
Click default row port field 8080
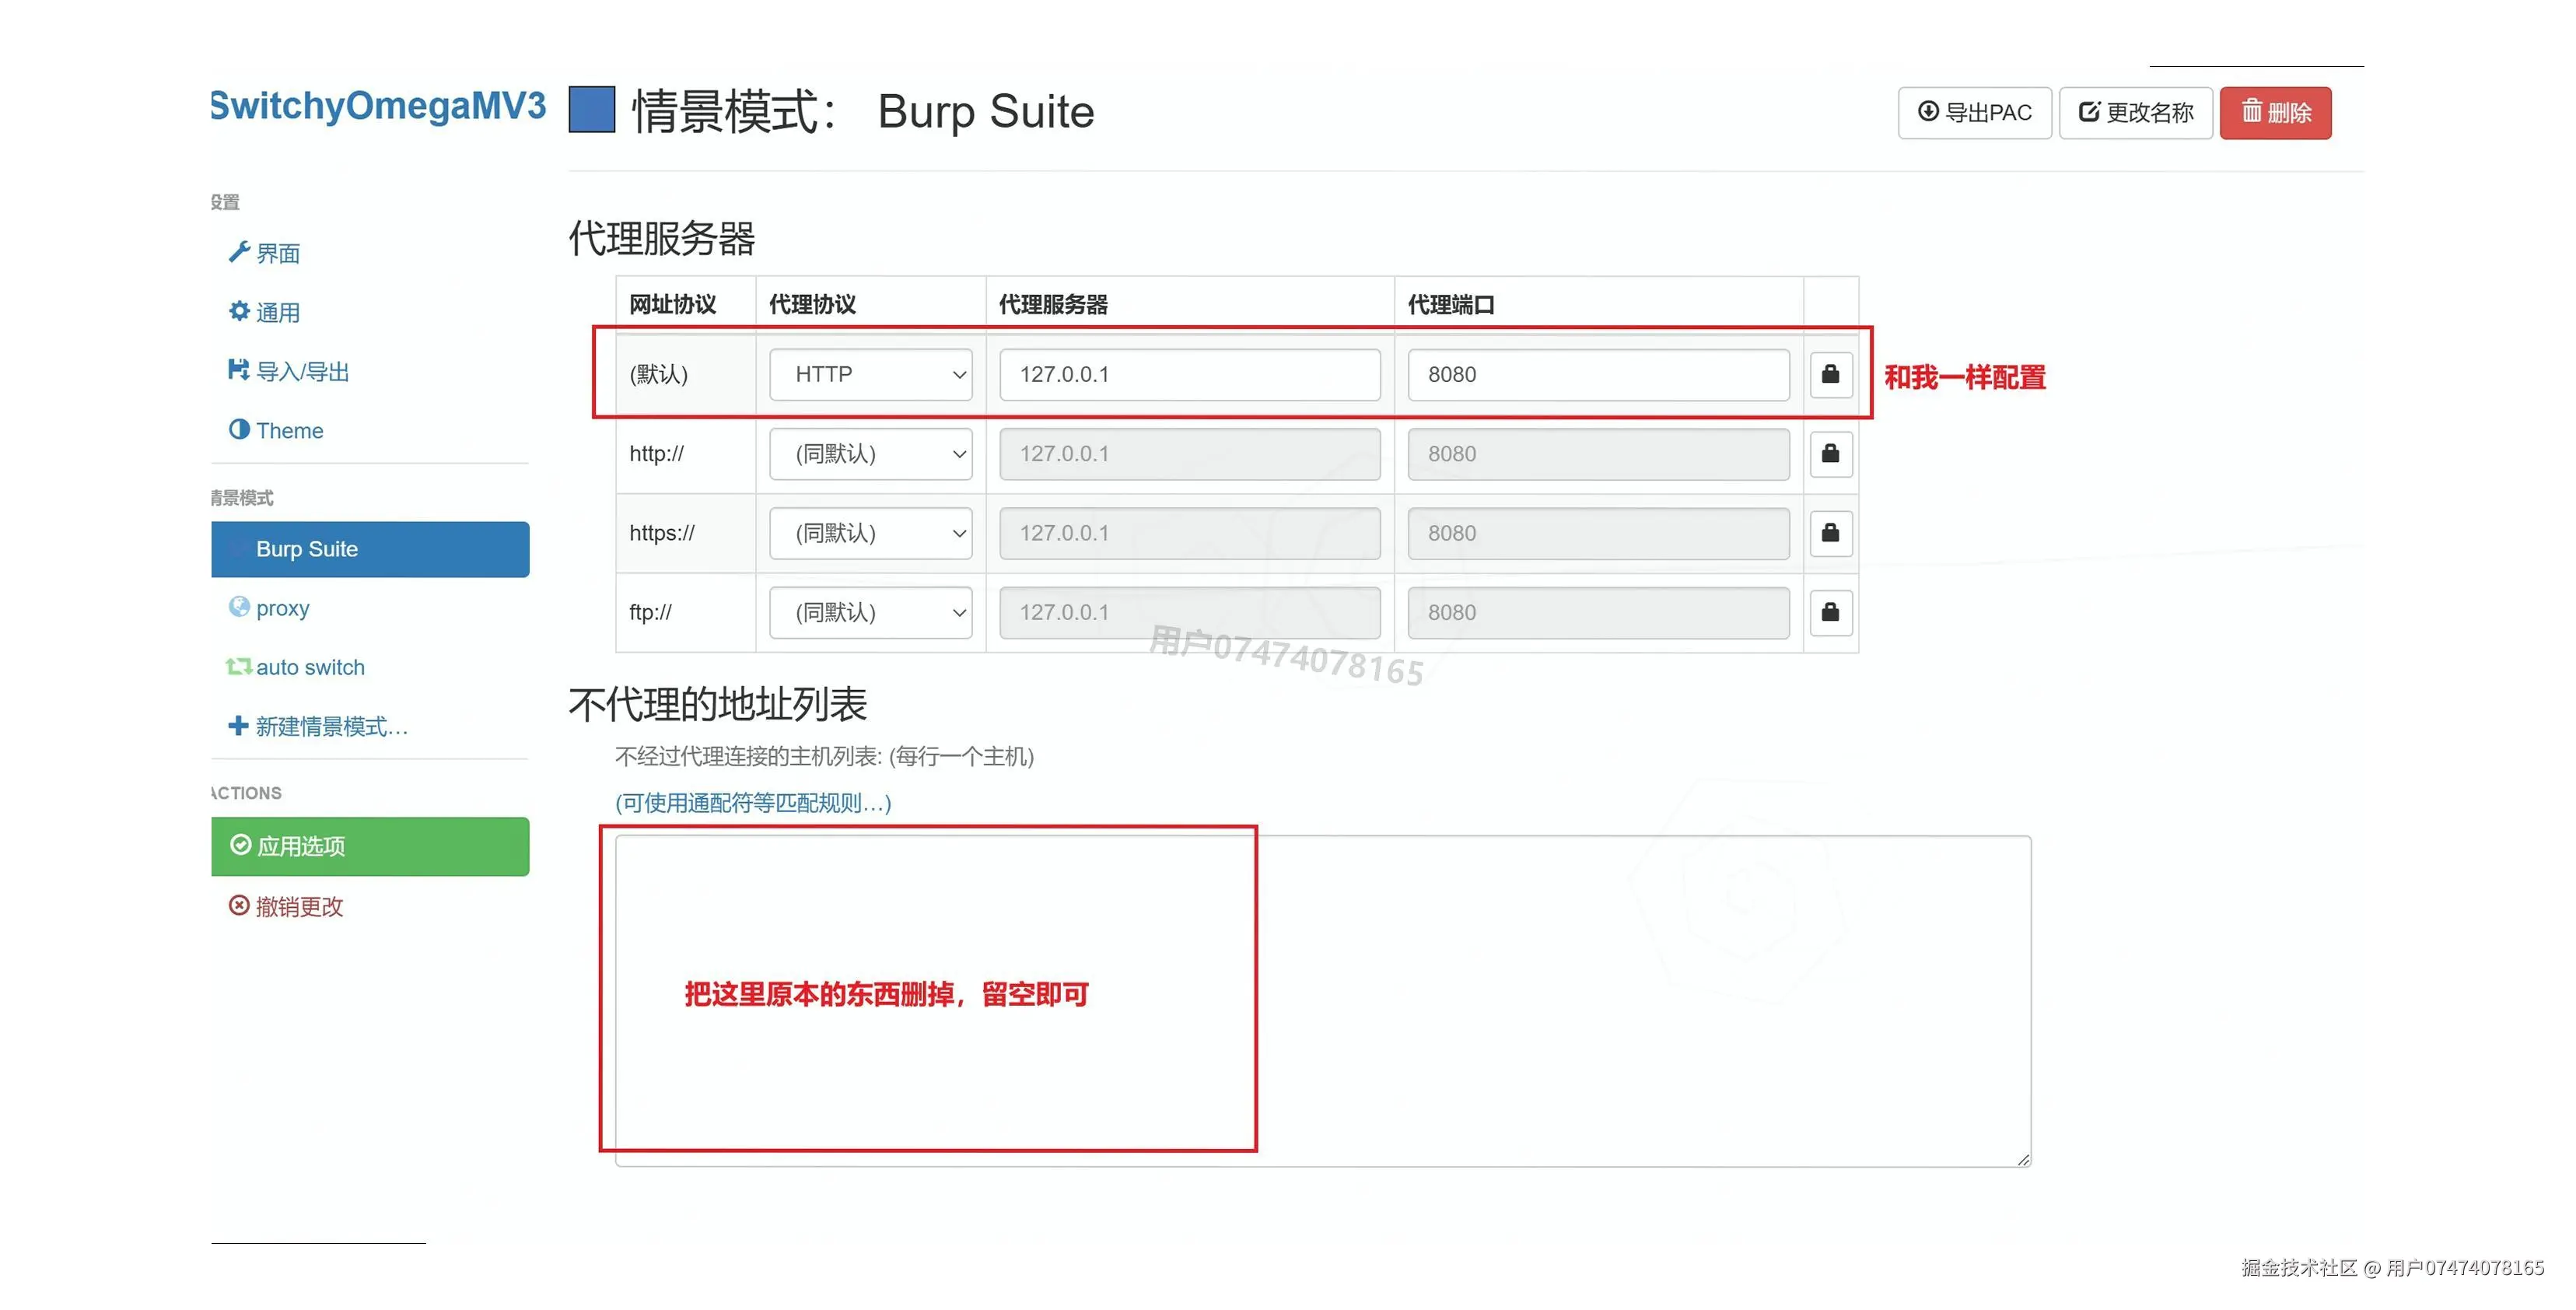pos(1598,374)
